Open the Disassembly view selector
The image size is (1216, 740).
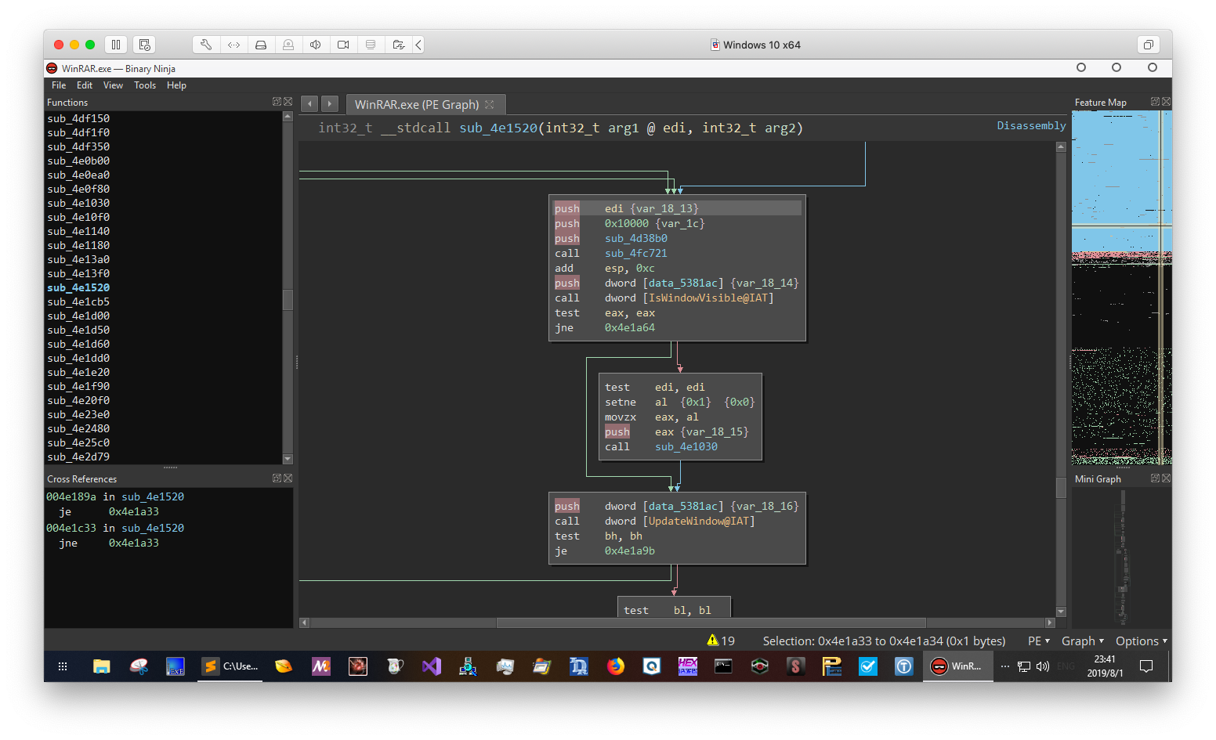click(1031, 125)
